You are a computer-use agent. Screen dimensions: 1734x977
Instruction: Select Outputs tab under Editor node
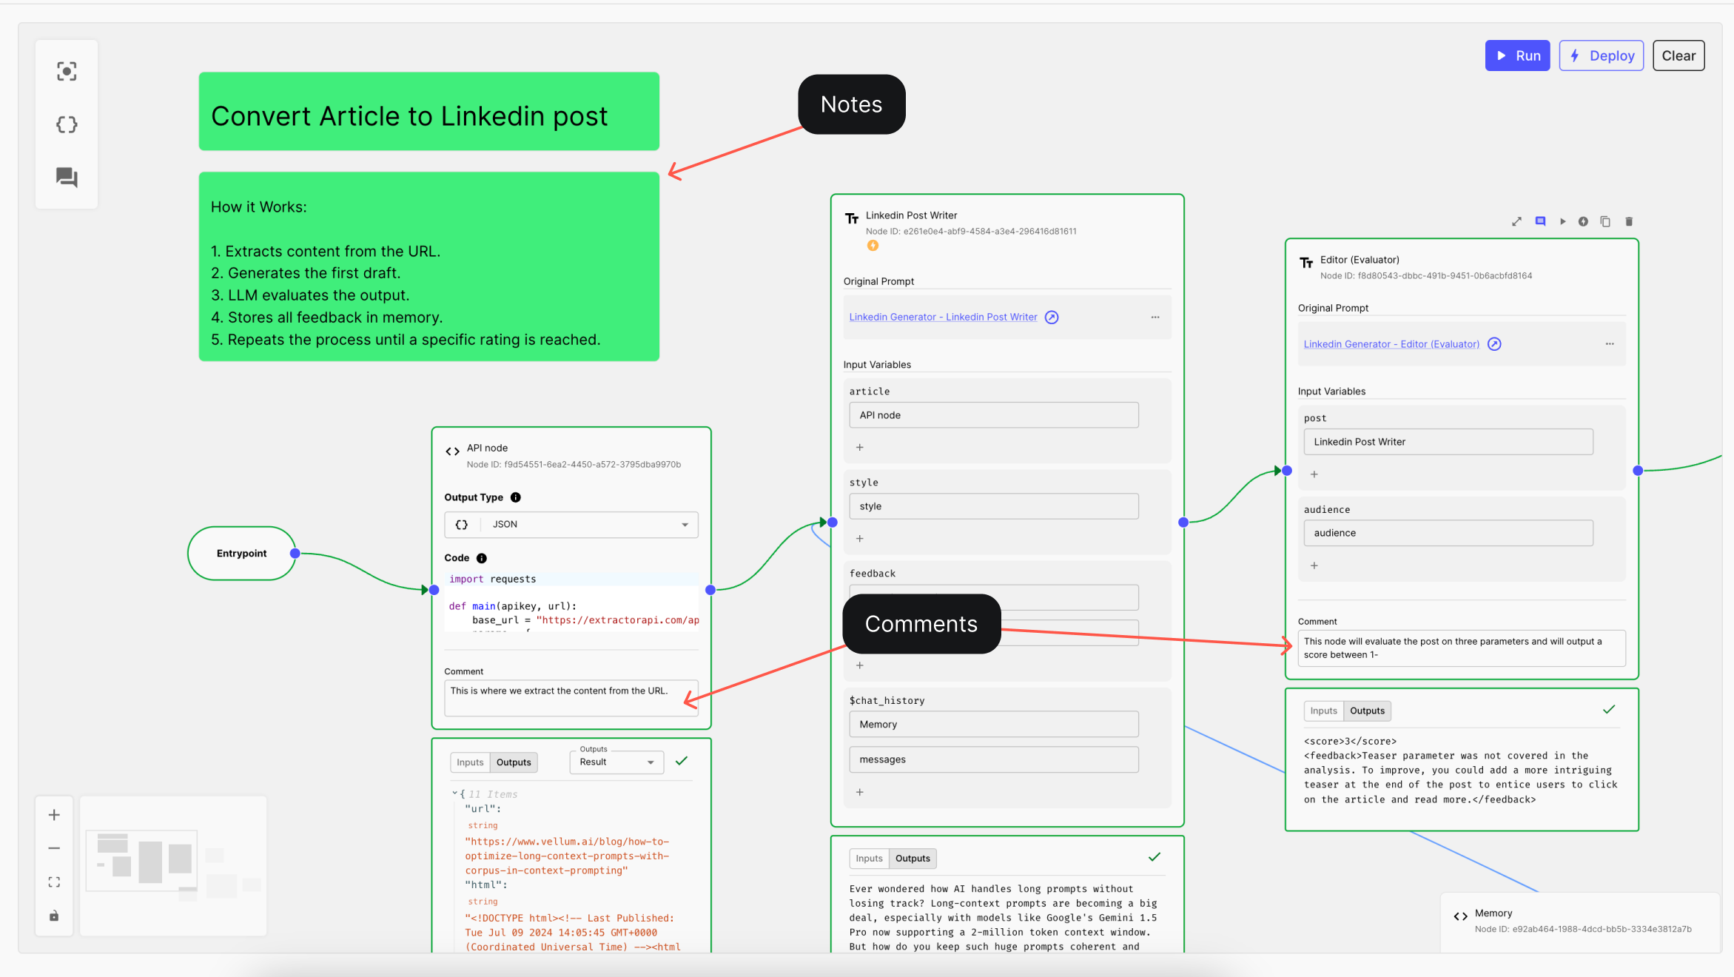coord(1366,711)
